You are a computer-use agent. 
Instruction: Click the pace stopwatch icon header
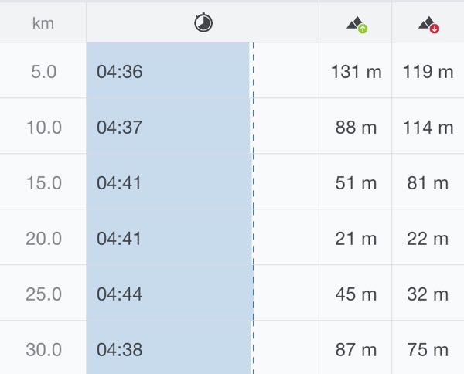click(x=203, y=23)
